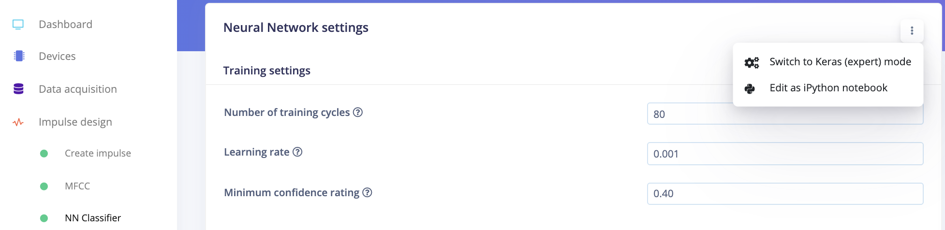Open Create impulse page
The height and width of the screenshot is (230, 945).
(x=98, y=153)
